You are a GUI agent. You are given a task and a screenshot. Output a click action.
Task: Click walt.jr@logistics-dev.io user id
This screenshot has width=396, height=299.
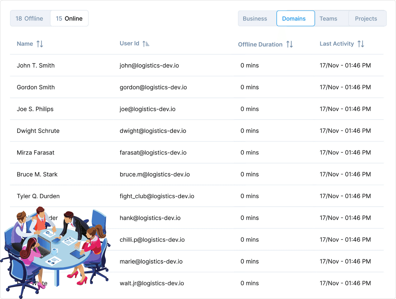(152, 283)
